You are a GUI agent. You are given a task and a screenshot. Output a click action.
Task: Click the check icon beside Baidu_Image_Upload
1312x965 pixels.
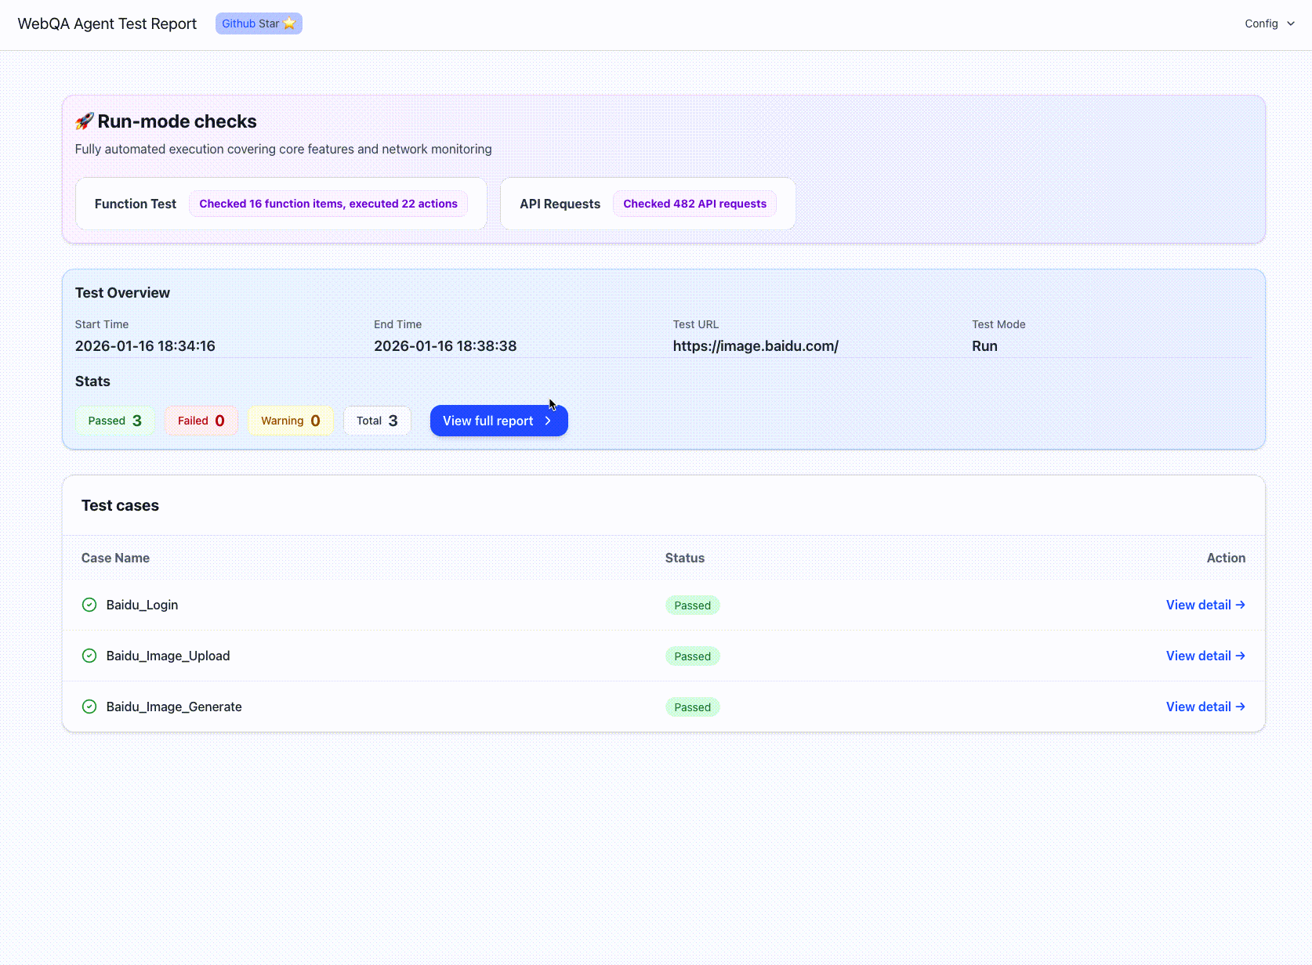(x=89, y=656)
